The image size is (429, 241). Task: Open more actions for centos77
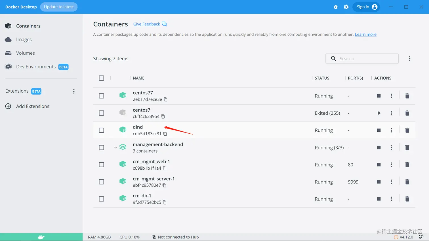(392, 96)
